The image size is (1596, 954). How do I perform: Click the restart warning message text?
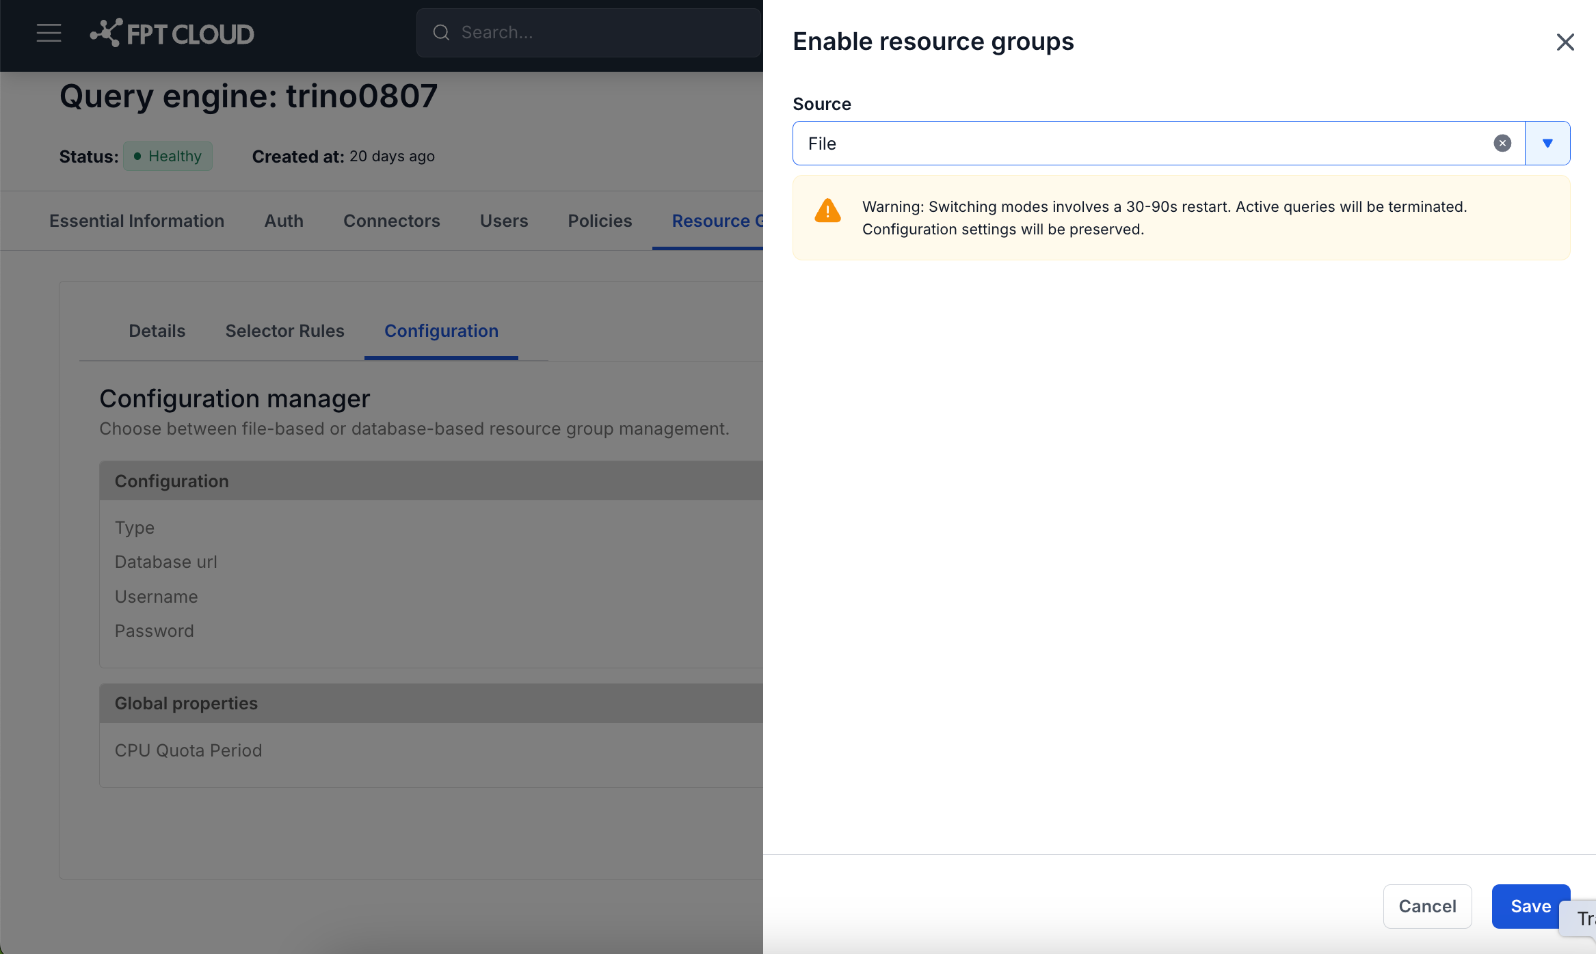[x=1165, y=218]
